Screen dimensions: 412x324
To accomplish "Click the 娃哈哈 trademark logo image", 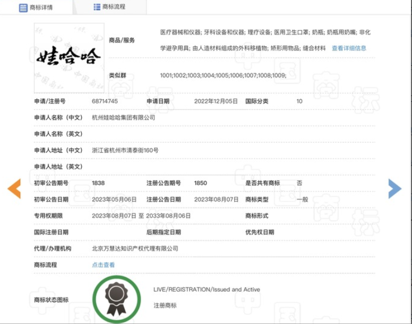I will (69, 58).
